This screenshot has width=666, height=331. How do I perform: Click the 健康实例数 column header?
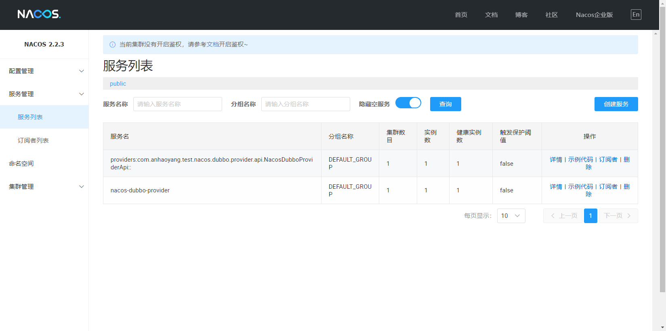[471, 136]
